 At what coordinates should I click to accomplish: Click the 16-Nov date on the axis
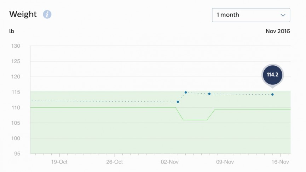tap(280, 162)
